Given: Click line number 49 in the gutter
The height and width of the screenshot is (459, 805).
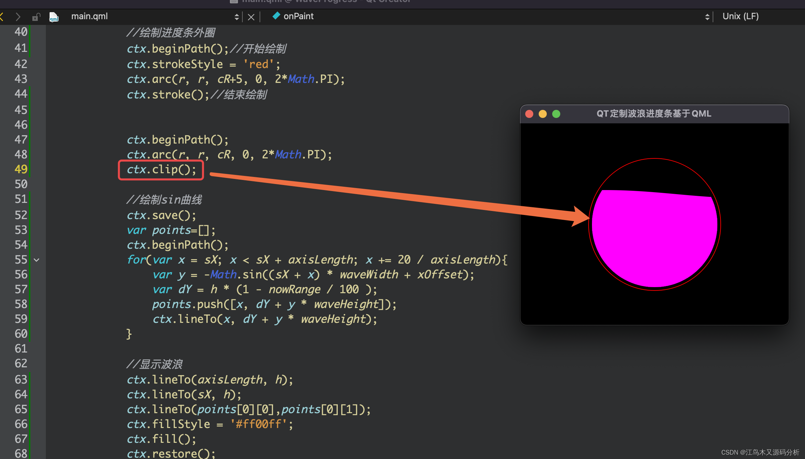Looking at the screenshot, I should [21, 169].
